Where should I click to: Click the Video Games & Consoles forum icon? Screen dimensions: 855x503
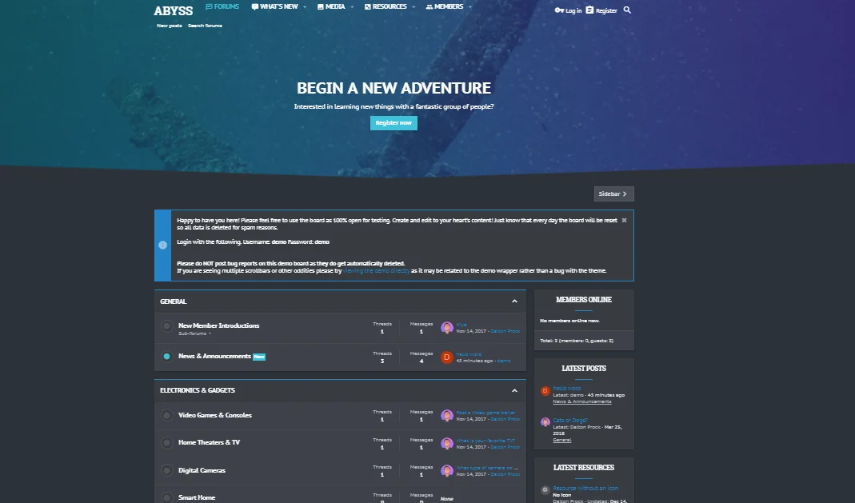(x=166, y=415)
